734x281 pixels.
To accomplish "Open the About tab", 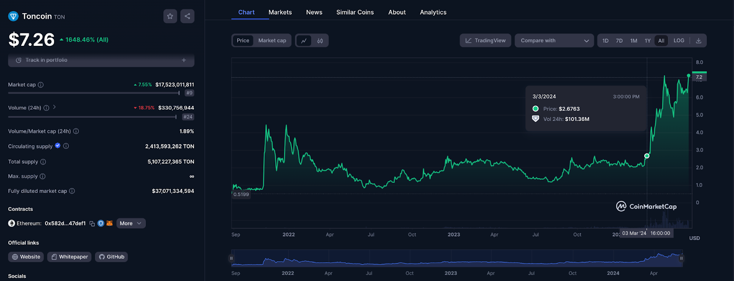I will [397, 12].
